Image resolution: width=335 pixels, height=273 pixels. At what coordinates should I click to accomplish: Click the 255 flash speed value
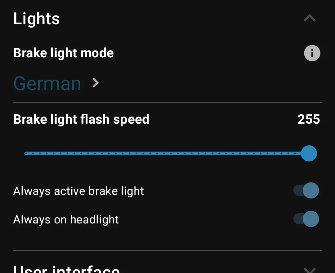tap(309, 119)
